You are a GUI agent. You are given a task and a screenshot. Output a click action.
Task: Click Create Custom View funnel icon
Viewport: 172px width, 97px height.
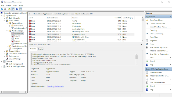[x=147, y=23]
